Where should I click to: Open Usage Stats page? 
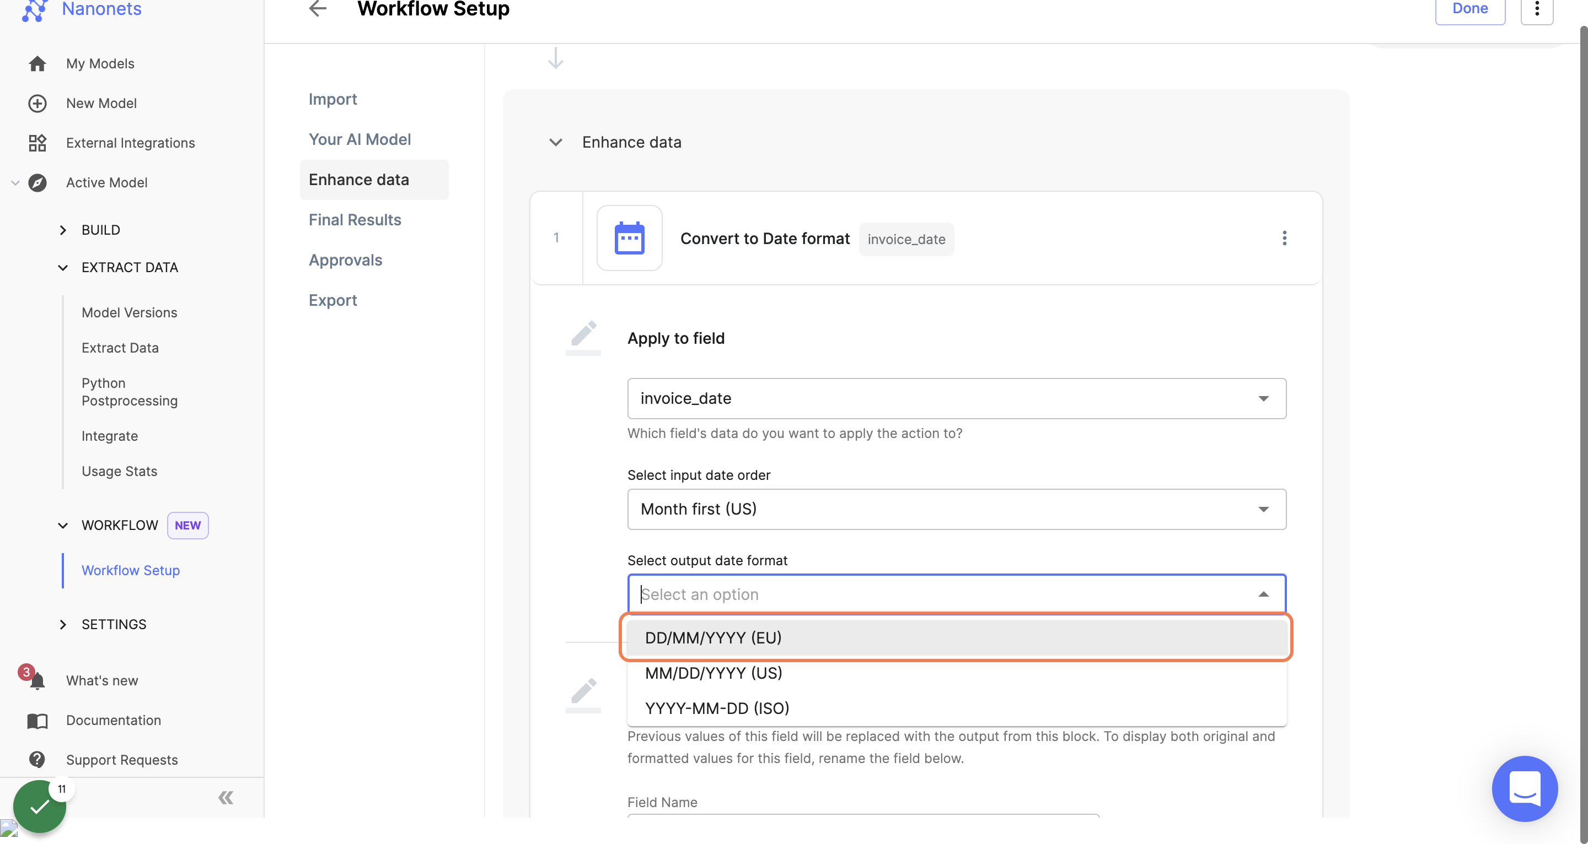coord(120,471)
